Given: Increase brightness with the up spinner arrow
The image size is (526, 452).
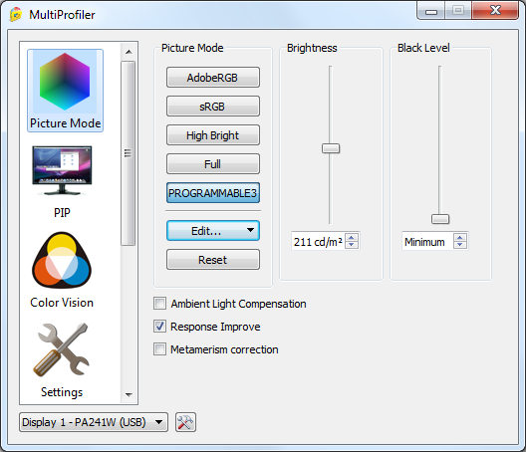Looking at the screenshot, I should tap(352, 237).
